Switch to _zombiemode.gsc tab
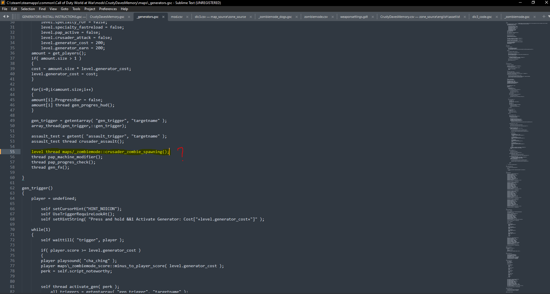Image resolution: width=550 pixels, height=294 pixels. [x=517, y=17]
